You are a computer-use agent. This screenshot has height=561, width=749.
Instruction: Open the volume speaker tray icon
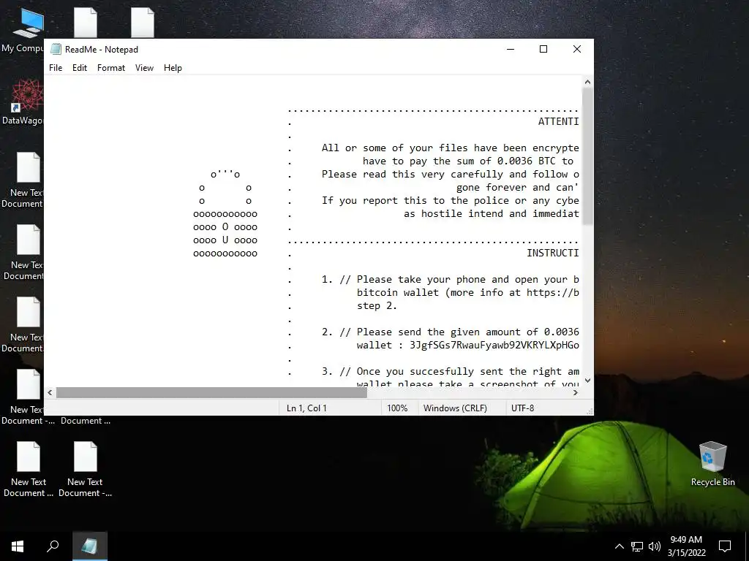[655, 546]
